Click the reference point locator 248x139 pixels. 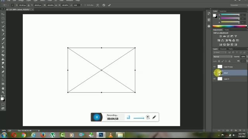[x=12, y=5]
